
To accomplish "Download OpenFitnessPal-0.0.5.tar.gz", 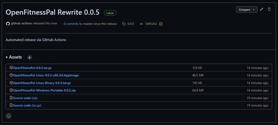I will pyautogui.click(x=32, y=68).
